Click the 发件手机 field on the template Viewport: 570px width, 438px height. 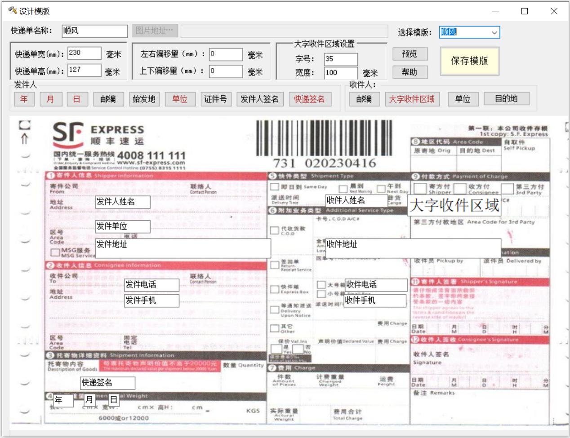(151, 301)
